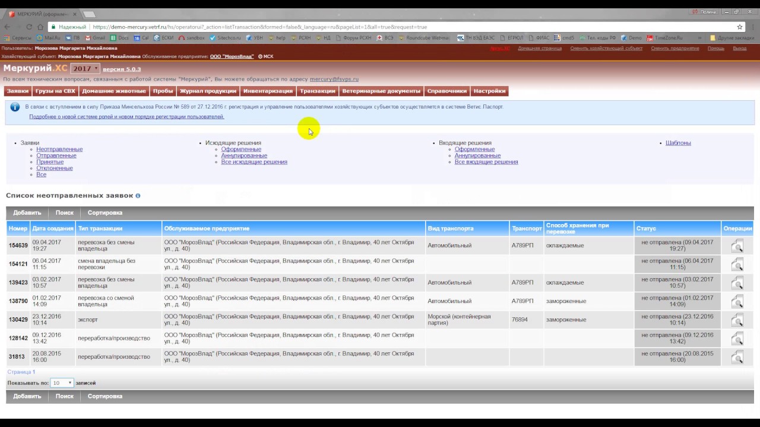
Task: Open view icon for request 128142
Action: (737, 338)
